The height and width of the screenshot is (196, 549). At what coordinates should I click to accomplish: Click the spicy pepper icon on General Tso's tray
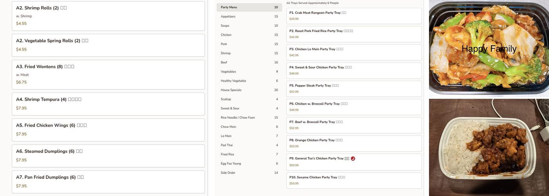pos(353,159)
